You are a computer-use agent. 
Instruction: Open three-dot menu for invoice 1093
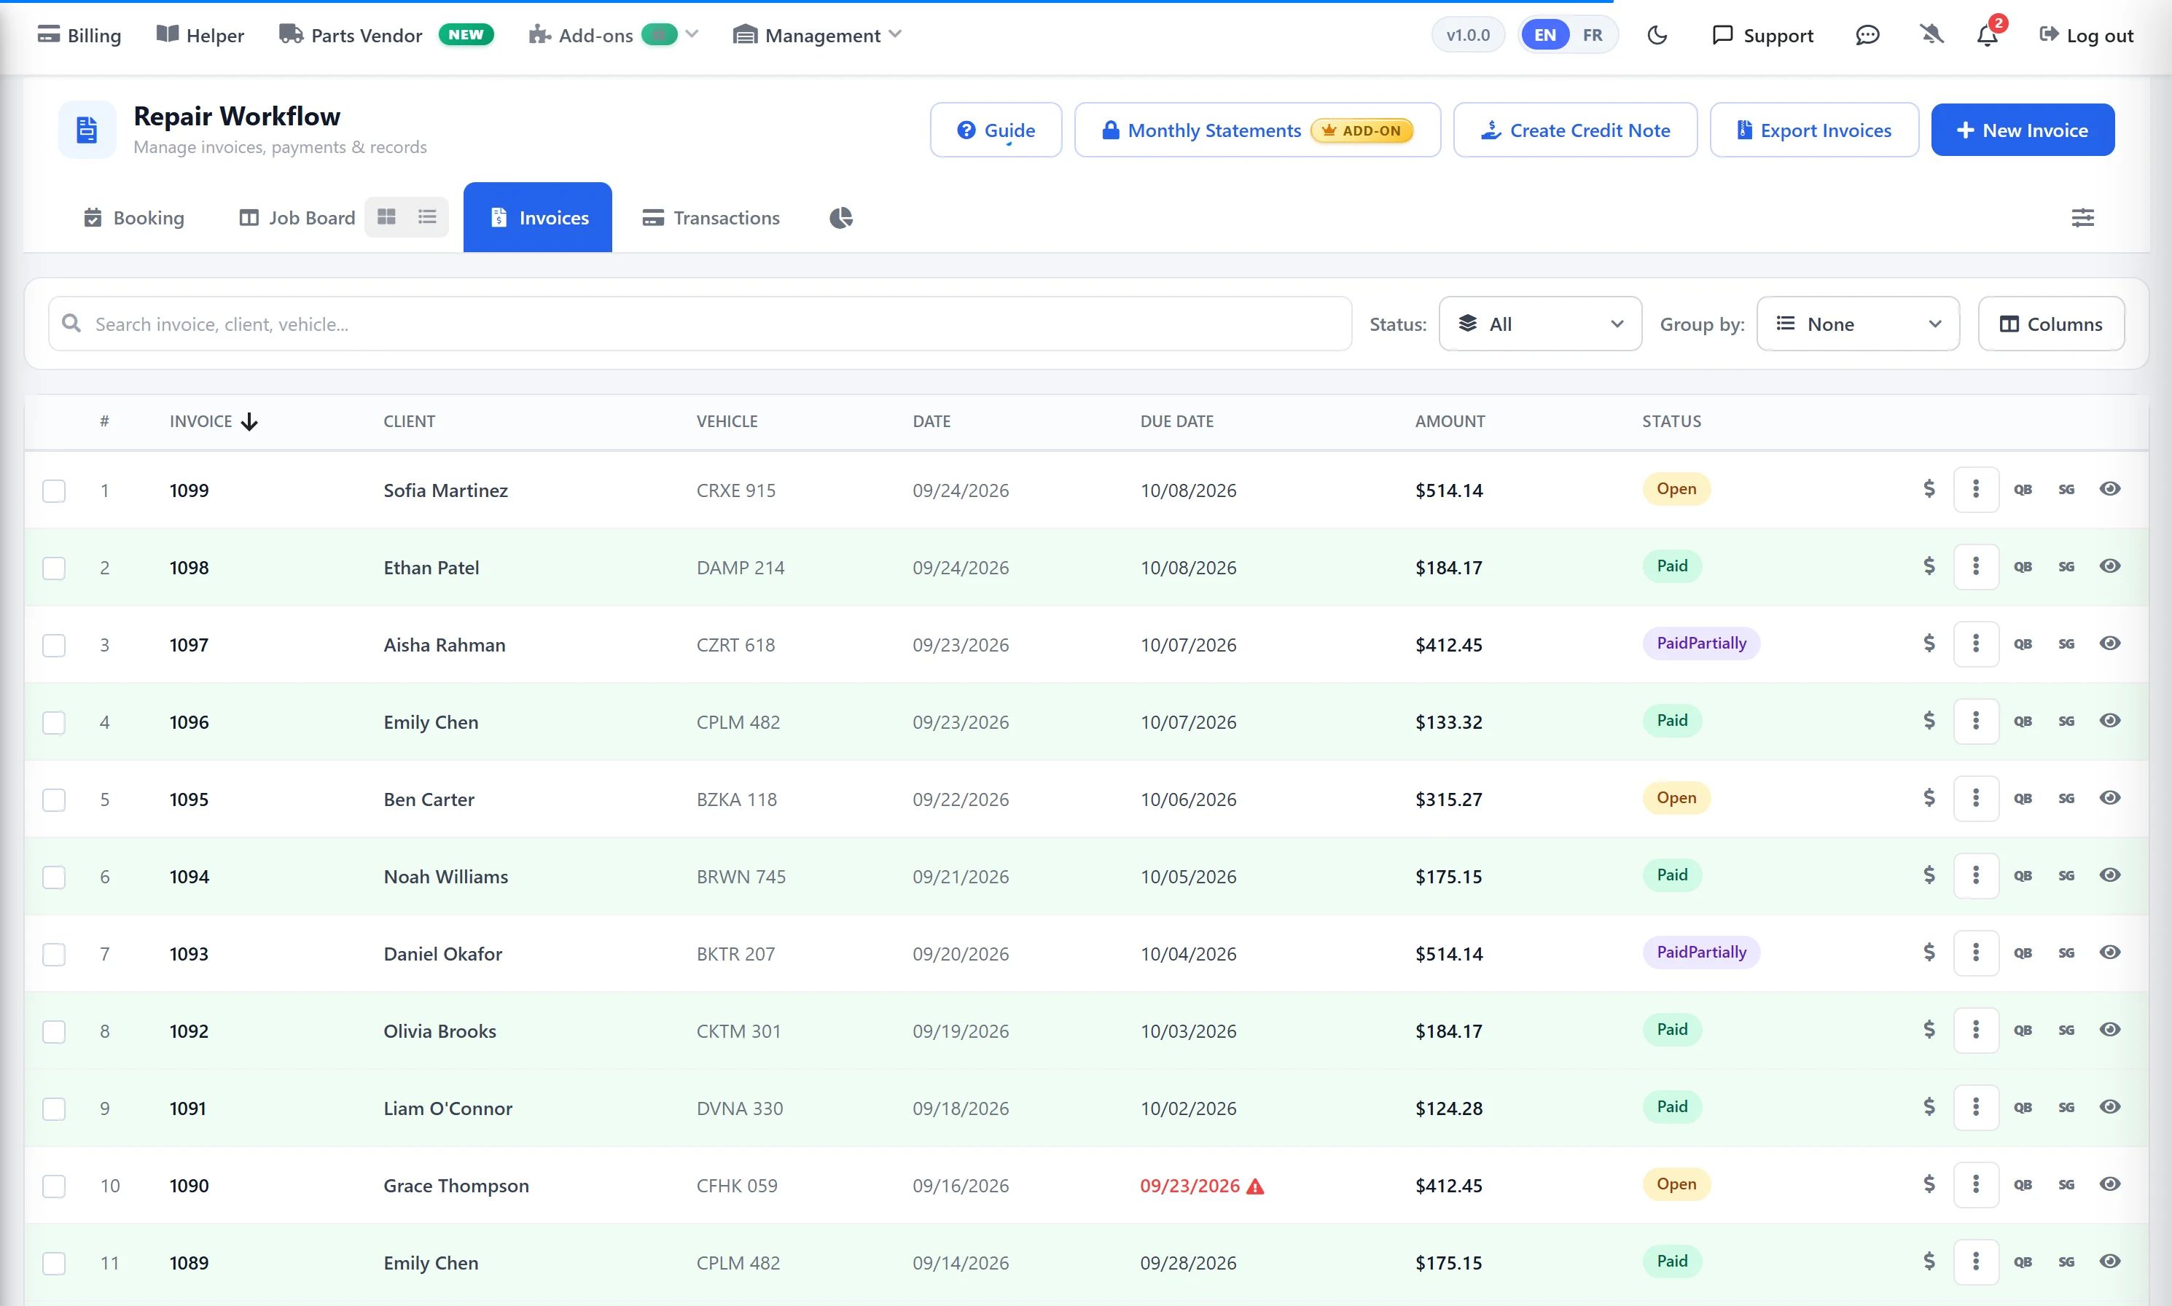pos(1976,953)
